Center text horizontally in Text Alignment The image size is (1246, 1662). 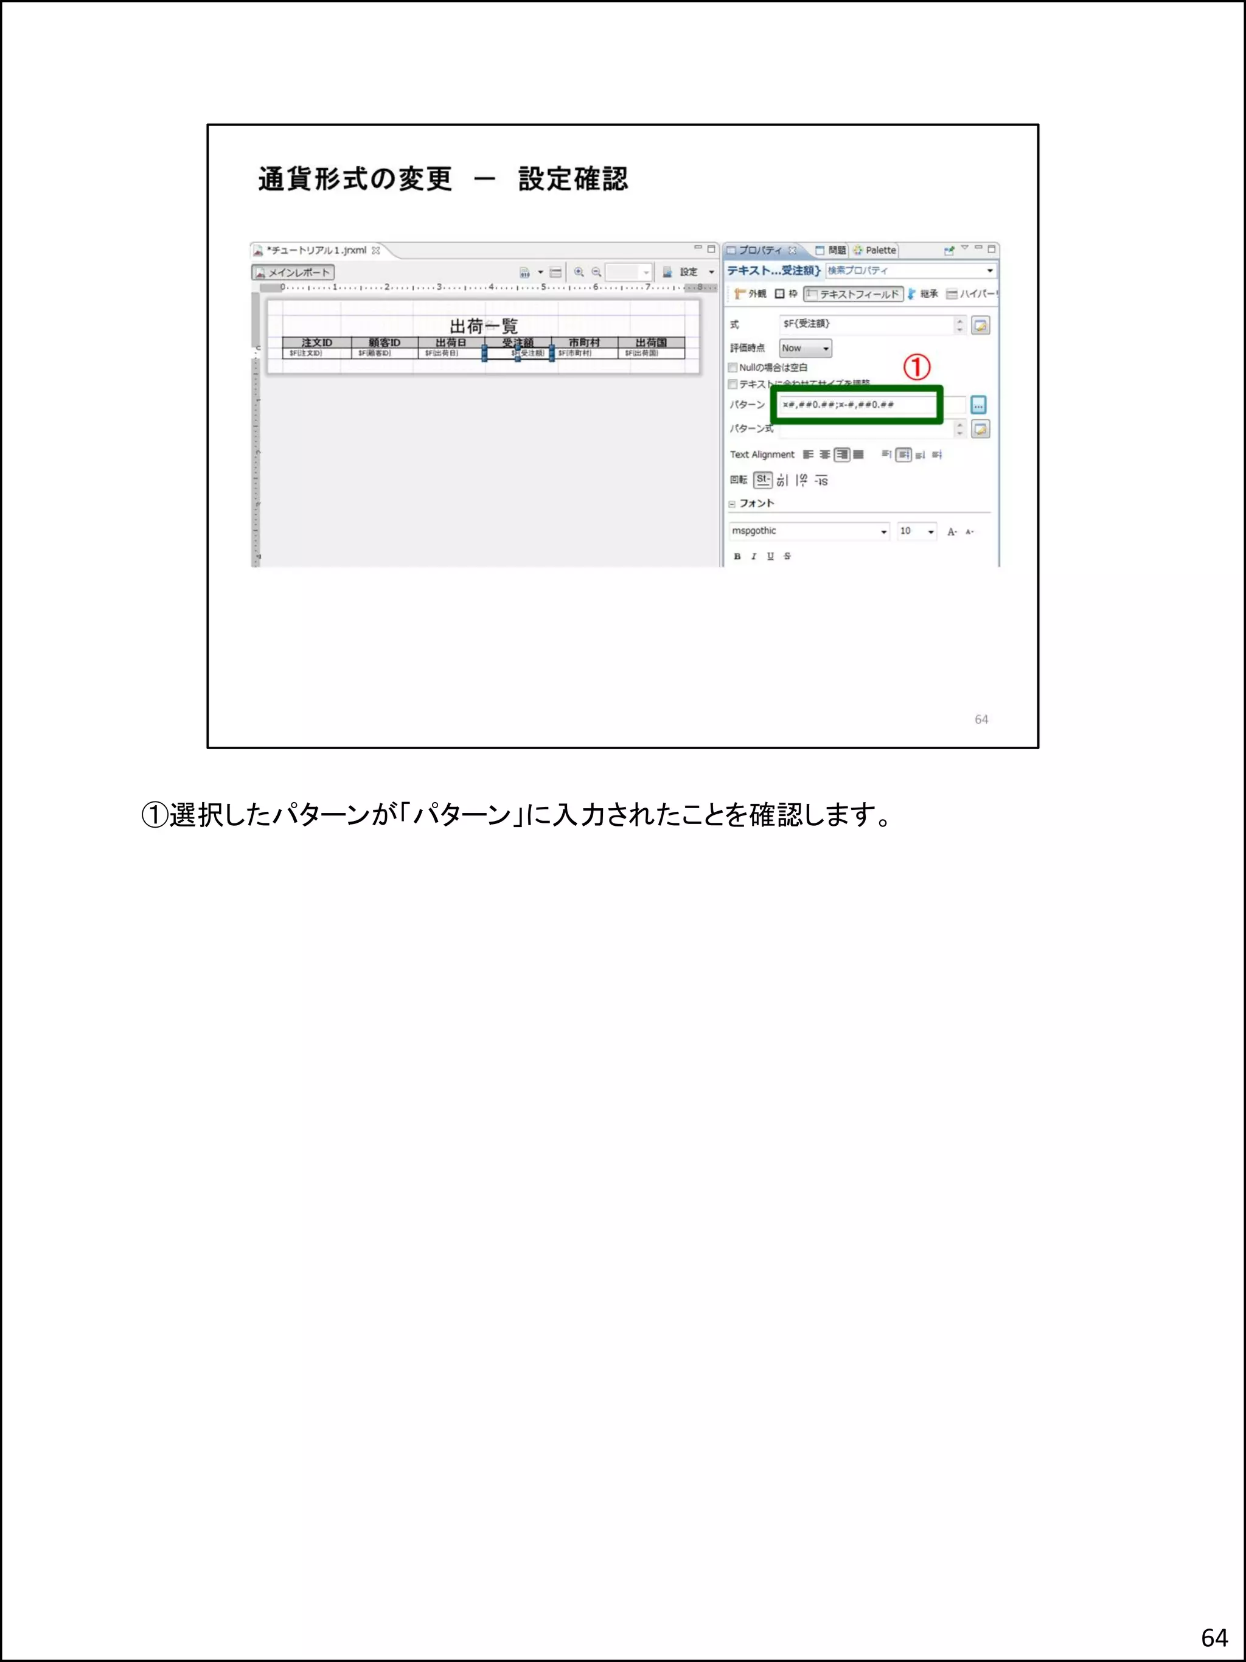point(824,455)
